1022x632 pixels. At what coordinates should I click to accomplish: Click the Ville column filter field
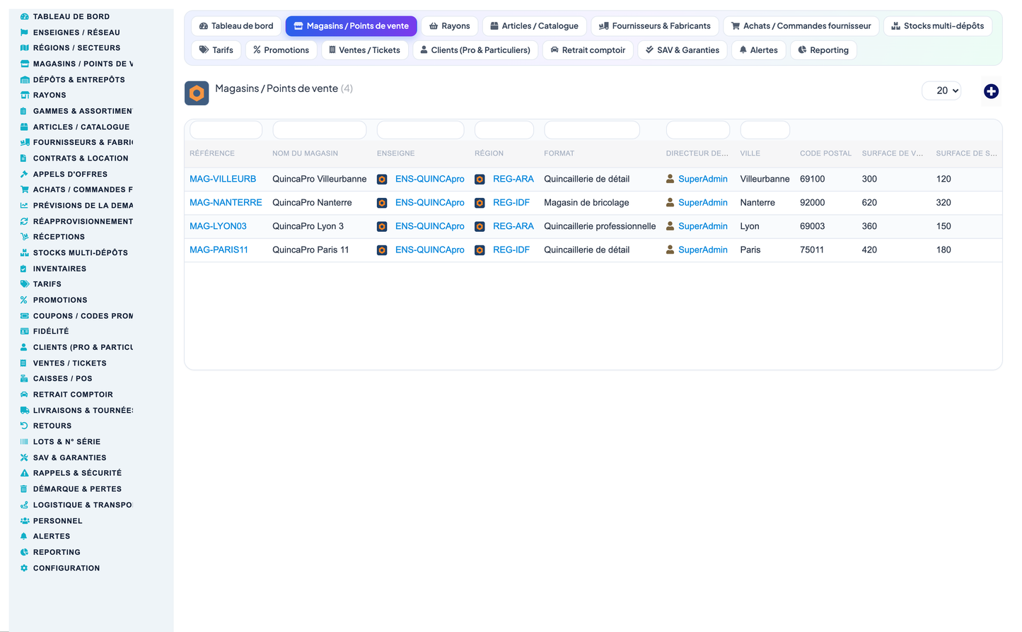pyautogui.click(x=765, y=130)
